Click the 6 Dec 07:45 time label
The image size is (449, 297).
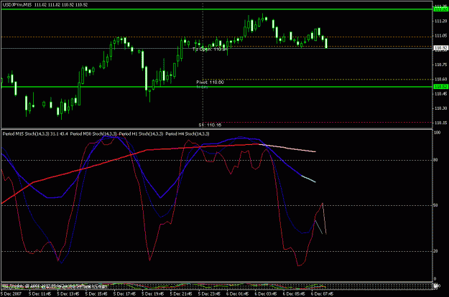coord(322,294)
